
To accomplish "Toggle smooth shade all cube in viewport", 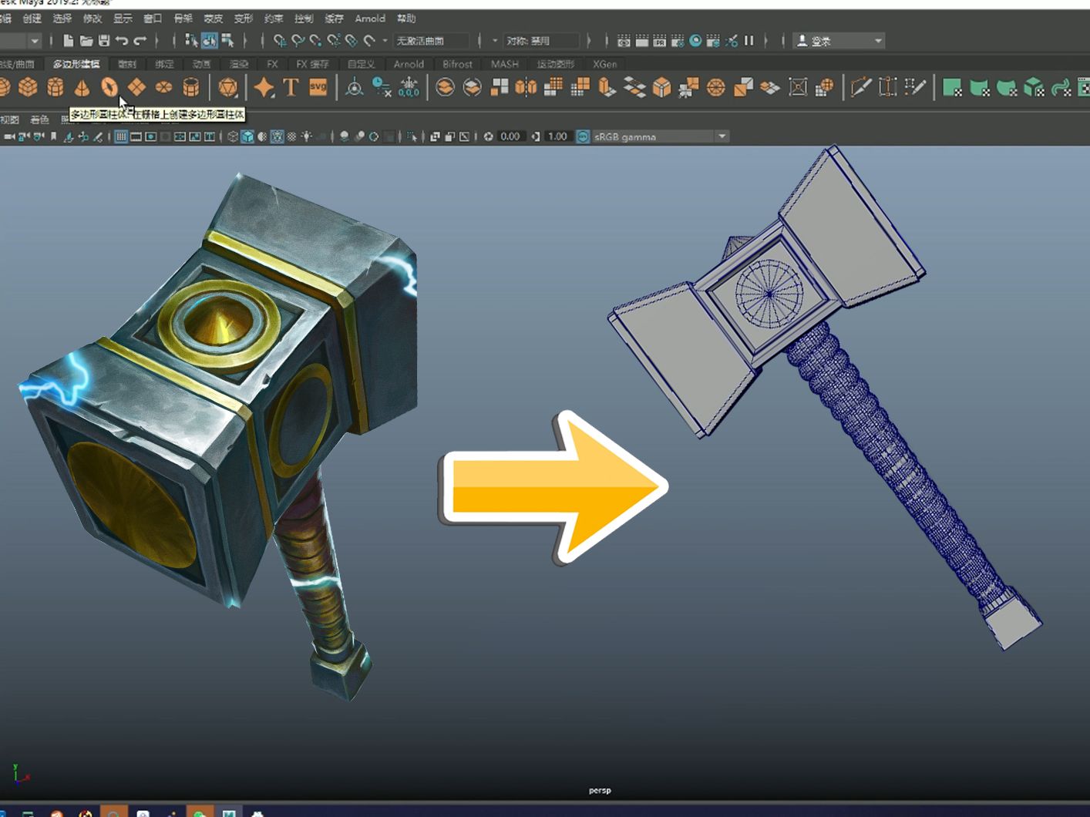I will pyautogui.click(x=247, y=136).
